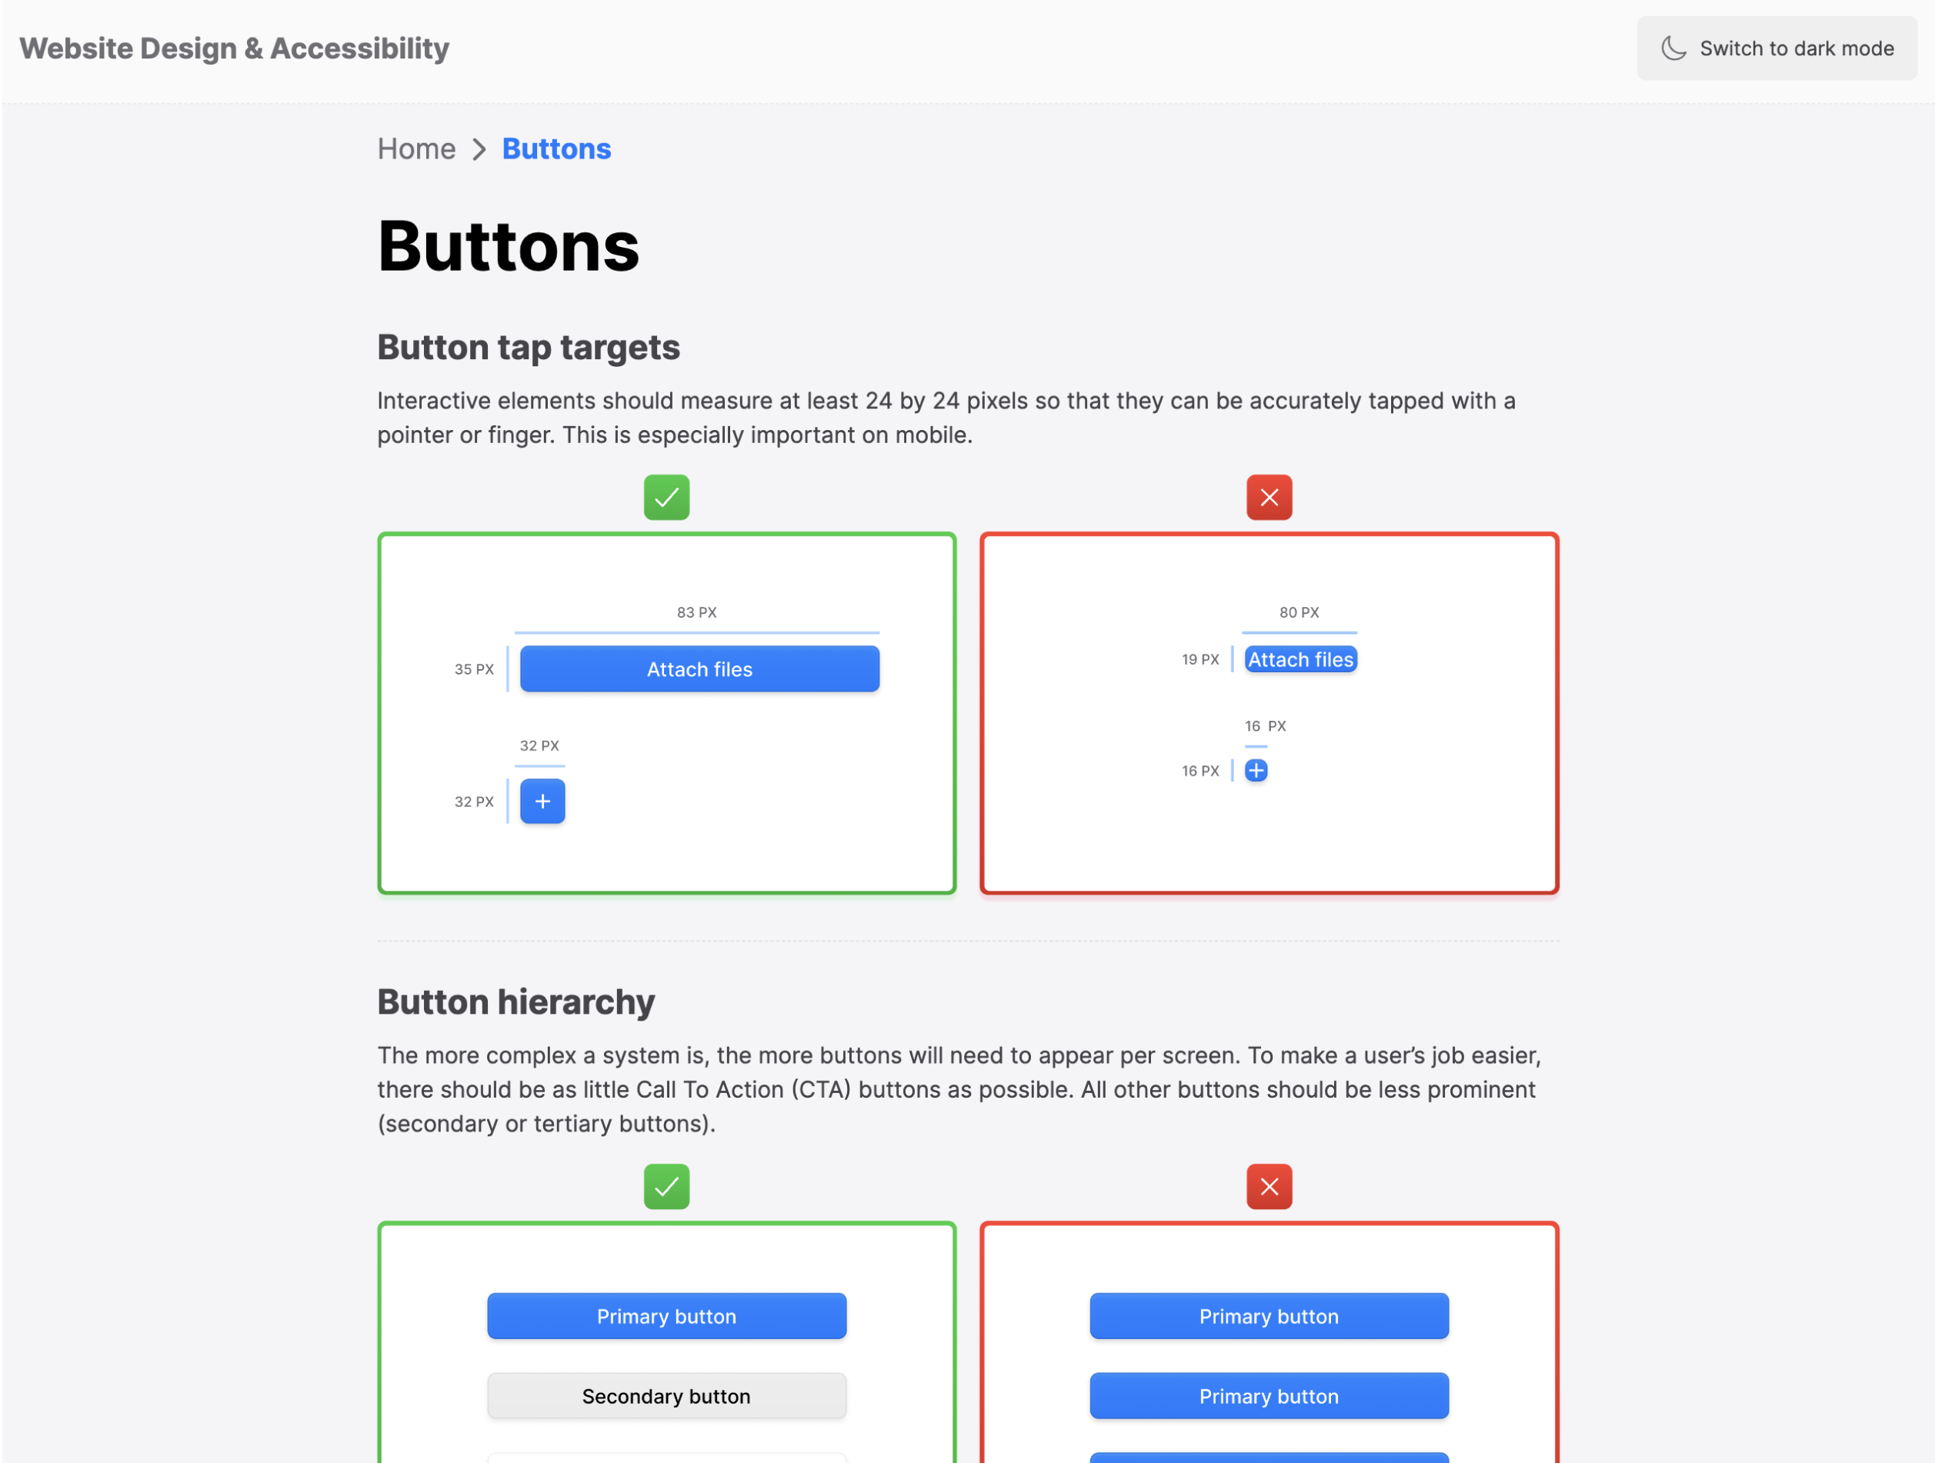1935x1463 pixels.
Task: Click the small plus icon button
Action: (x=1256, y=771)
